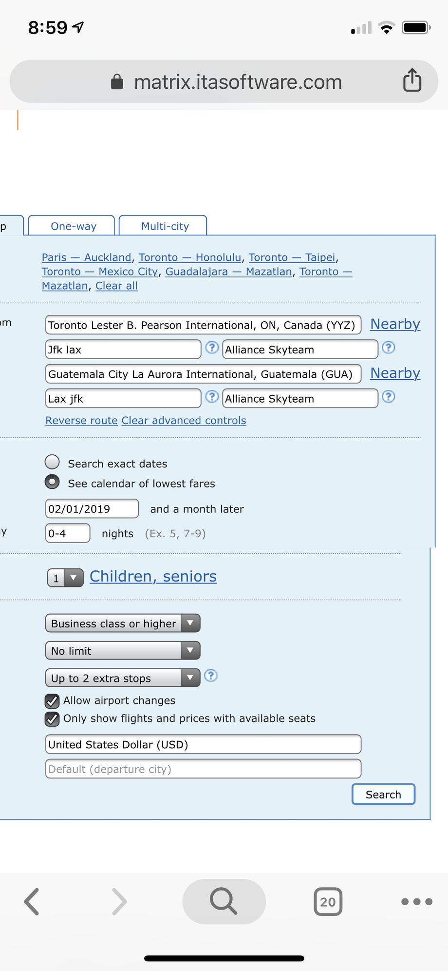Viewport: 448px width, 971px height.
Task: Open help icon beside Lax jfk routing field
Action: [212, 397]
